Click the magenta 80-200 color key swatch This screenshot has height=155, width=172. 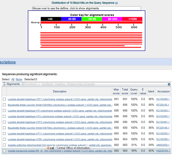112,19
